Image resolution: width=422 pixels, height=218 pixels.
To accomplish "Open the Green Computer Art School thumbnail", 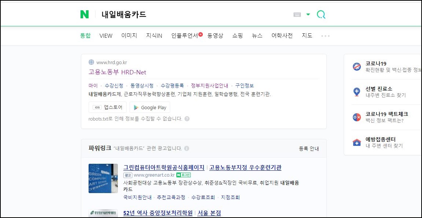I will tap(103, 178).
